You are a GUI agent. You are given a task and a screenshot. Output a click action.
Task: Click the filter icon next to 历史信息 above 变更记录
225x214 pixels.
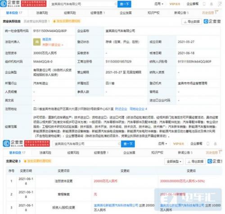220,152
